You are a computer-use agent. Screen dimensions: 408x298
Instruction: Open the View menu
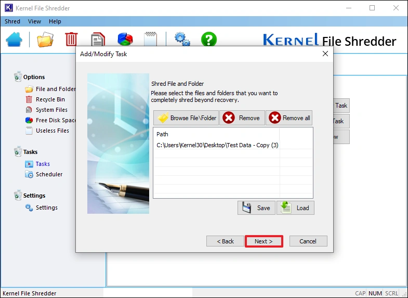point(34,21)
